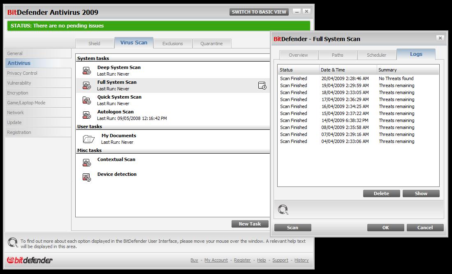
Task: Open Privacy Control in the sidebar
Action: 38,73
